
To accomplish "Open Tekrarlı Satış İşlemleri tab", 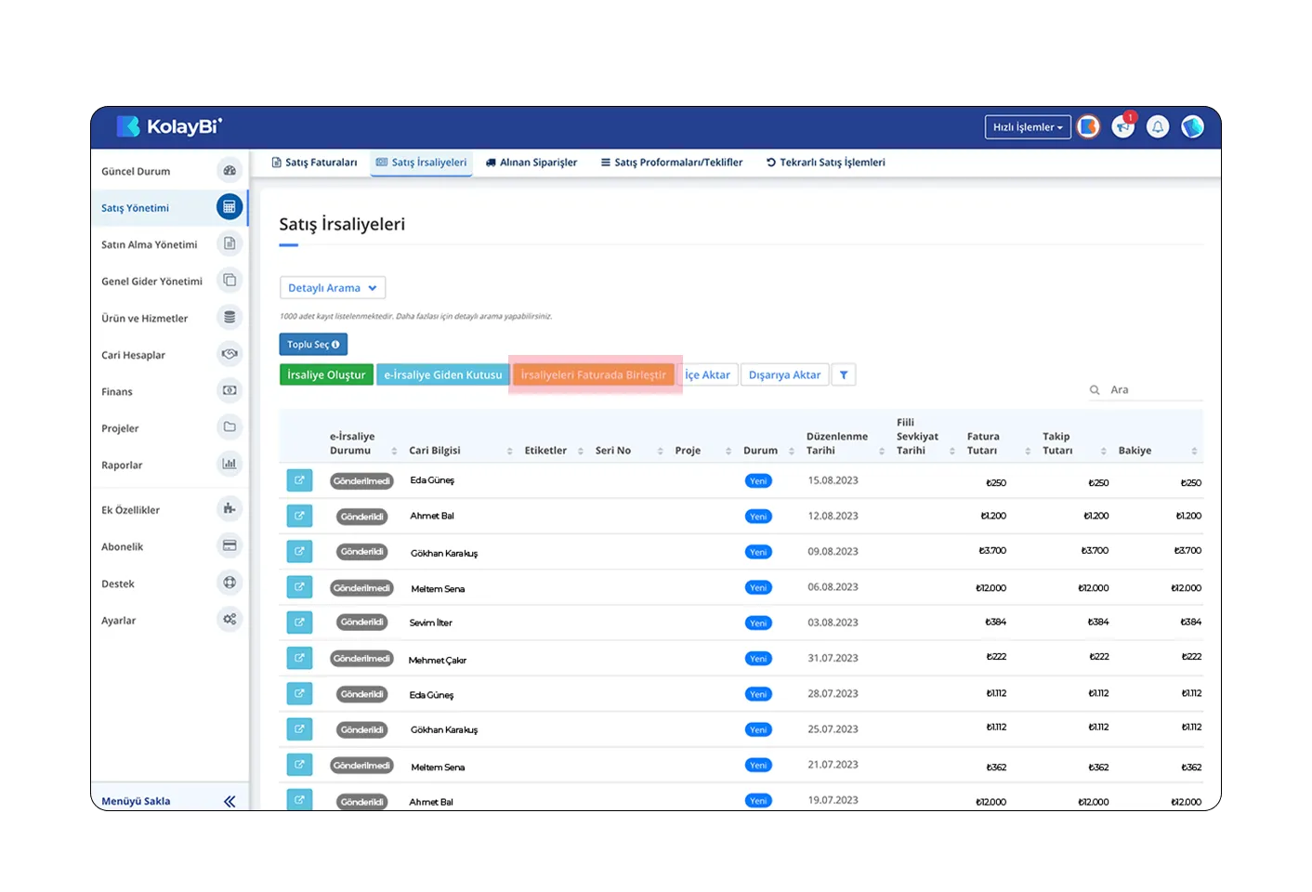I will tap(825, 163).
